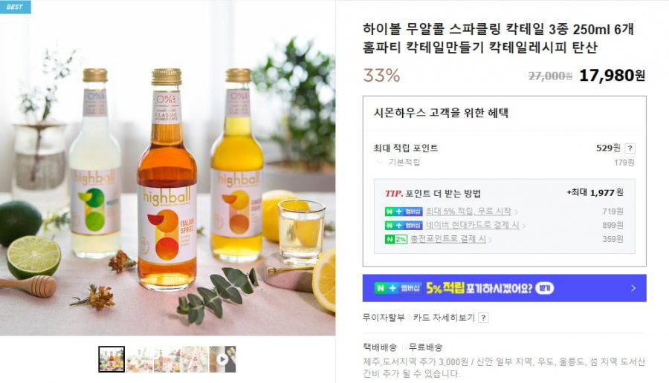Play the product video thumbnail
Viewport: 669px width, 383px height.
(222, 359)
